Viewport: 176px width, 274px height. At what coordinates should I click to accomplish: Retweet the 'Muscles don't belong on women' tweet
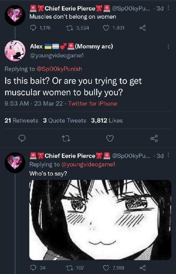click(78, 28)
